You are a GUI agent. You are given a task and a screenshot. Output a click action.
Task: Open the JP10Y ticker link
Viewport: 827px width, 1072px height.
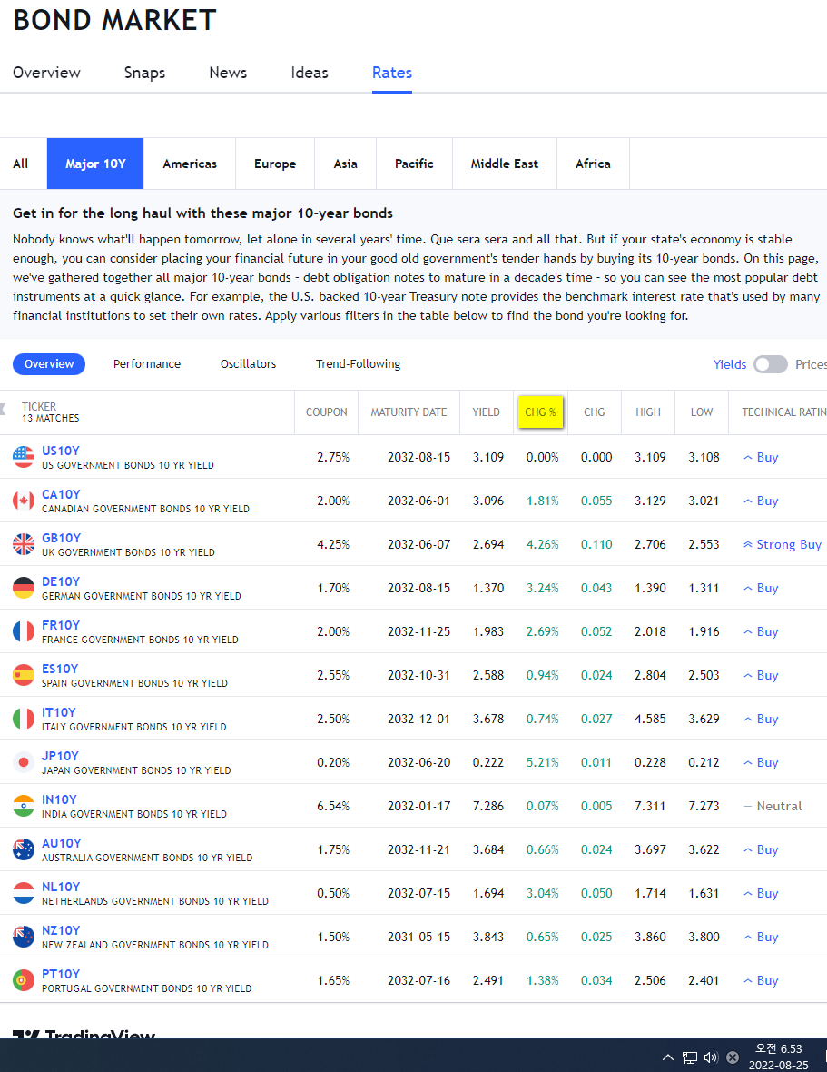(x=60, y=756)
